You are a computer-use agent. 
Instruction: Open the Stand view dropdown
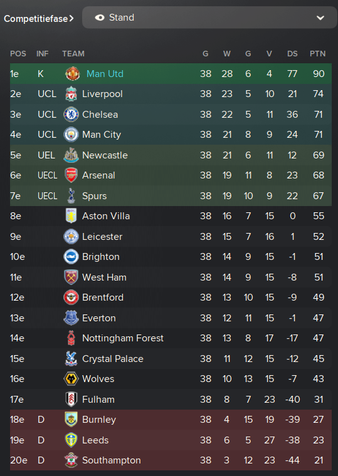tap(209, 18)
